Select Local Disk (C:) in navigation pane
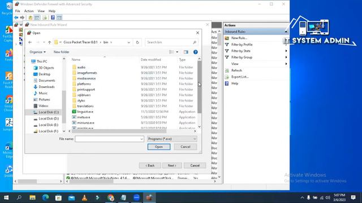This screenshot has width=362, height=203. click(49, 112)
